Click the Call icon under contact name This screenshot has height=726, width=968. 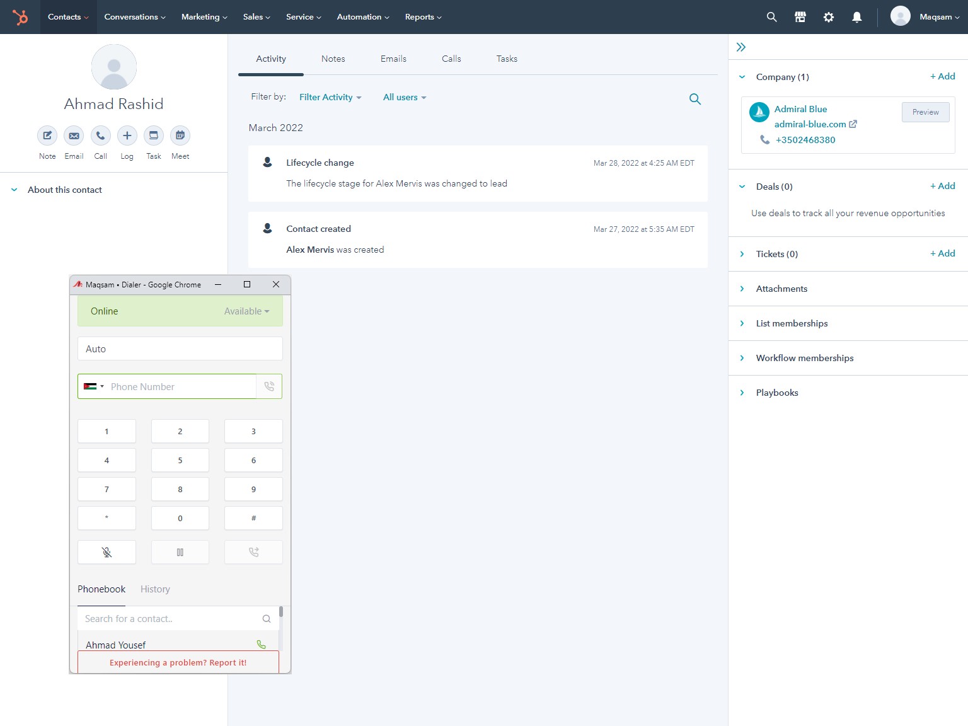101,135
